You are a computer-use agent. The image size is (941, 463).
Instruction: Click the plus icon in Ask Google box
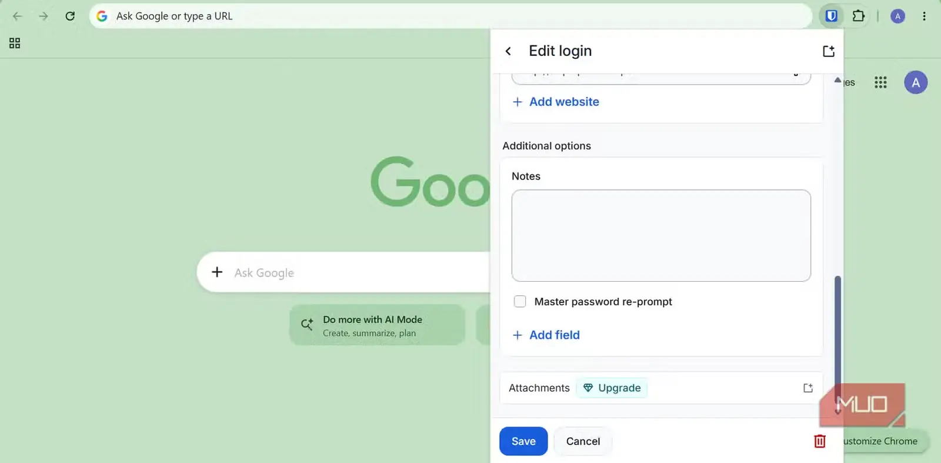point(217,272)
